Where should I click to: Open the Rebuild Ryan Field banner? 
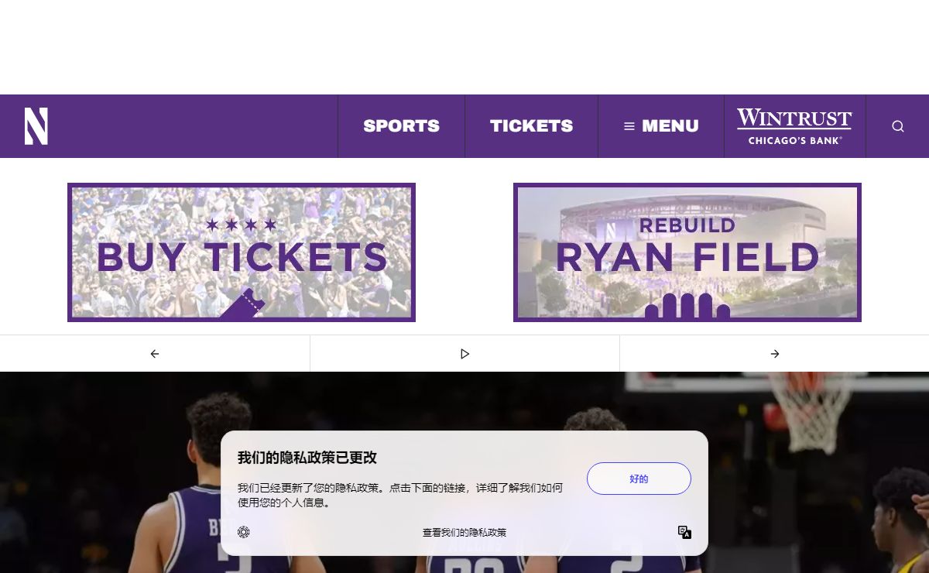tap(687, 252)
